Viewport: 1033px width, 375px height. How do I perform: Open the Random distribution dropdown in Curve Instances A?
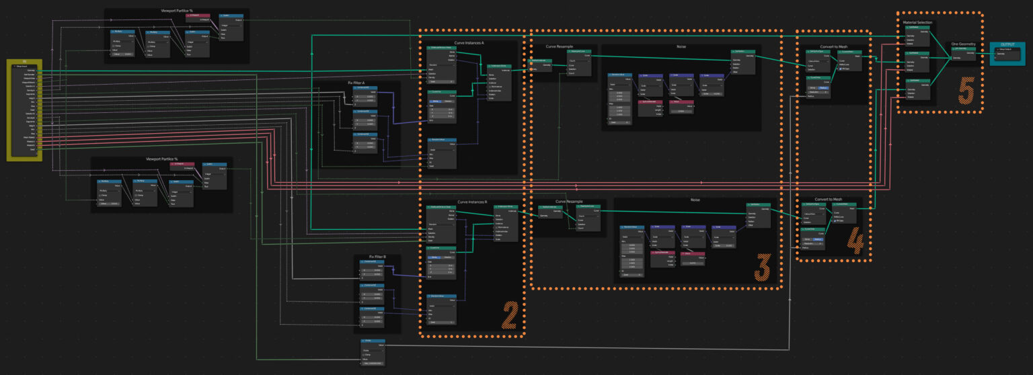tap(442, 65)
